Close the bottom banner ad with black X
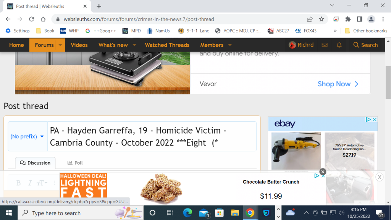Screen dimensions: 391x220 click(x=323, y=171)
